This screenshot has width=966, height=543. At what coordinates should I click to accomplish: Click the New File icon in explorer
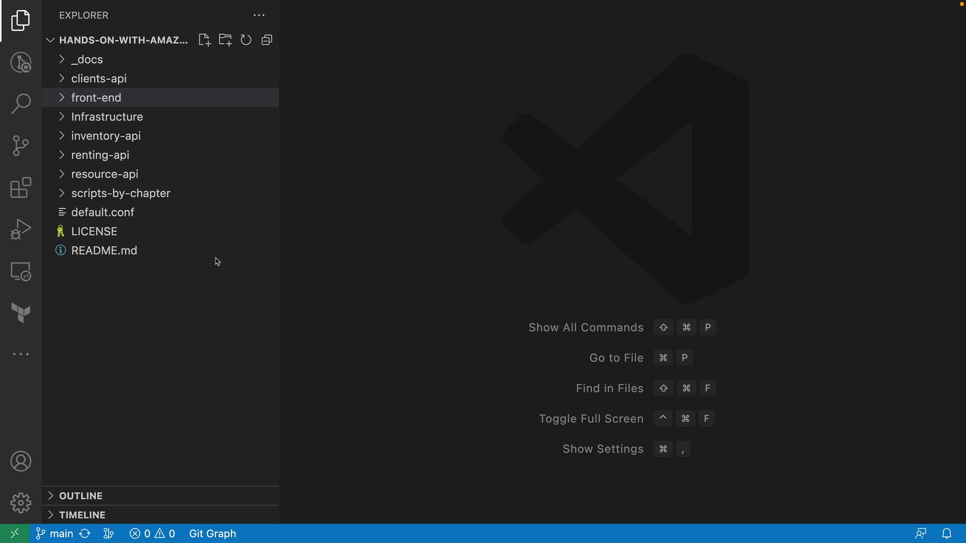(x=204, y=40)
